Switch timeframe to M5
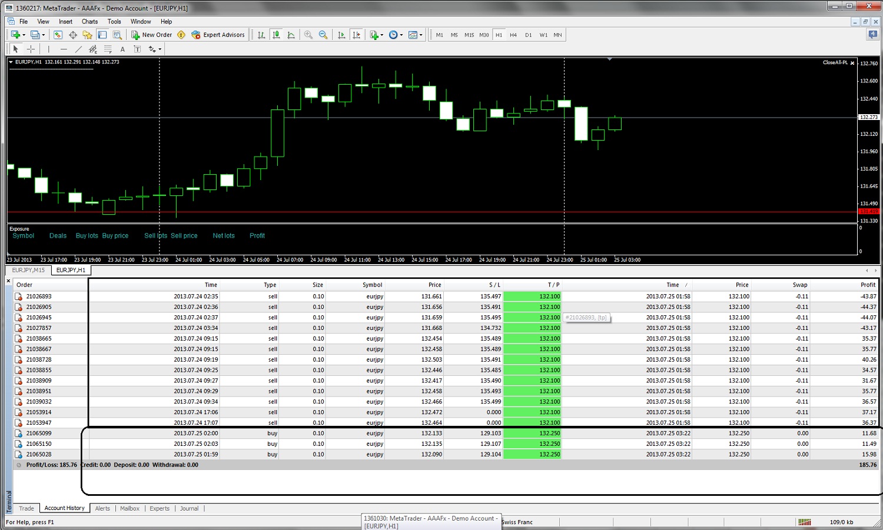 (x=454, y=35)
